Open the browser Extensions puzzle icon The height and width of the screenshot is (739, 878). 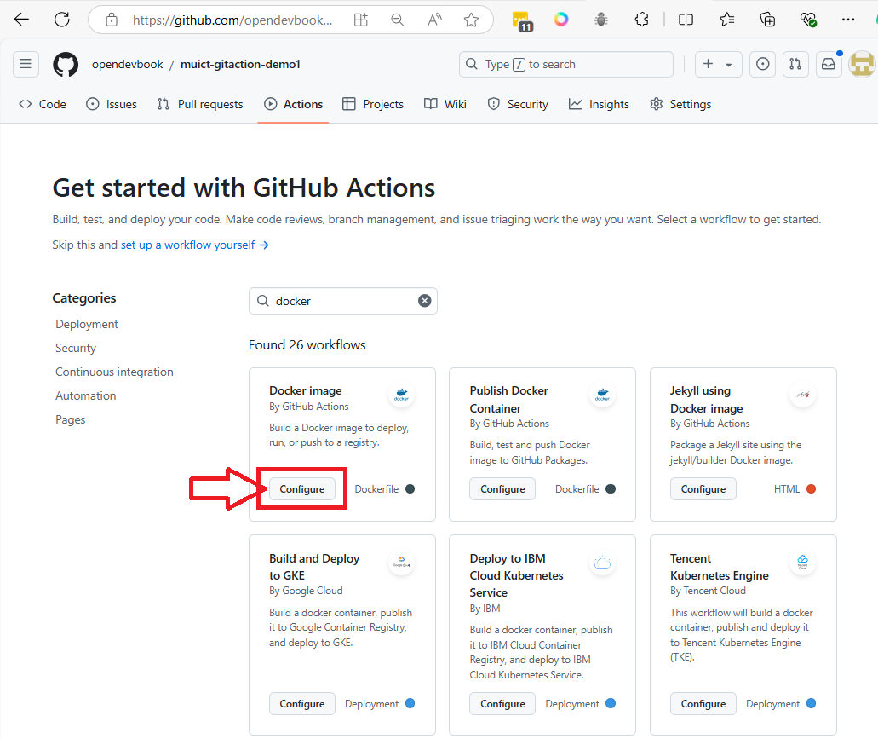point(642,20)
